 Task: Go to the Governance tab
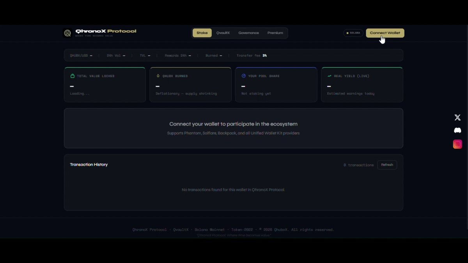[x=248, y=33]
